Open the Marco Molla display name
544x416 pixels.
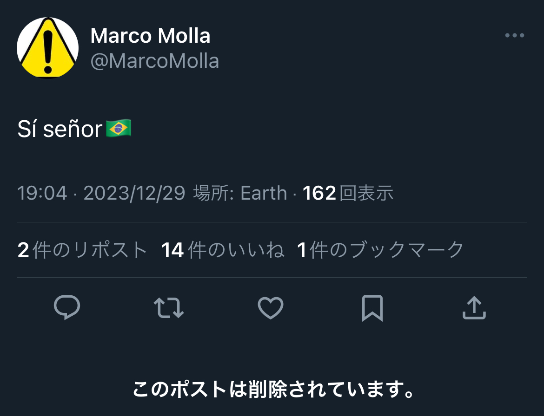150,36
